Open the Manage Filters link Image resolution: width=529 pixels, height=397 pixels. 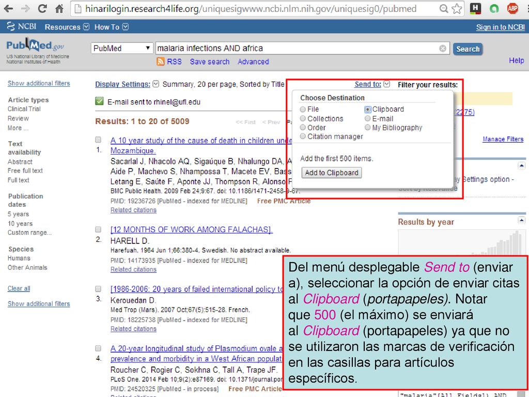pyautogui.click(x=503, y=139)
